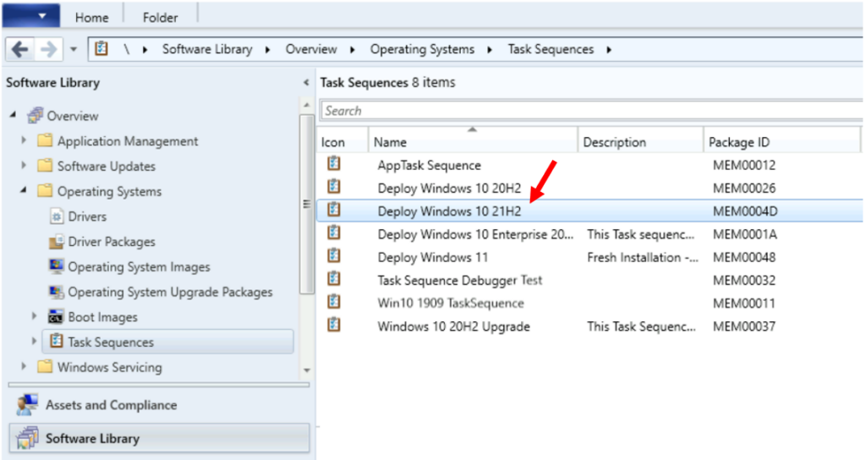Click the AppTask Sequence row icon

click(333, 163)
